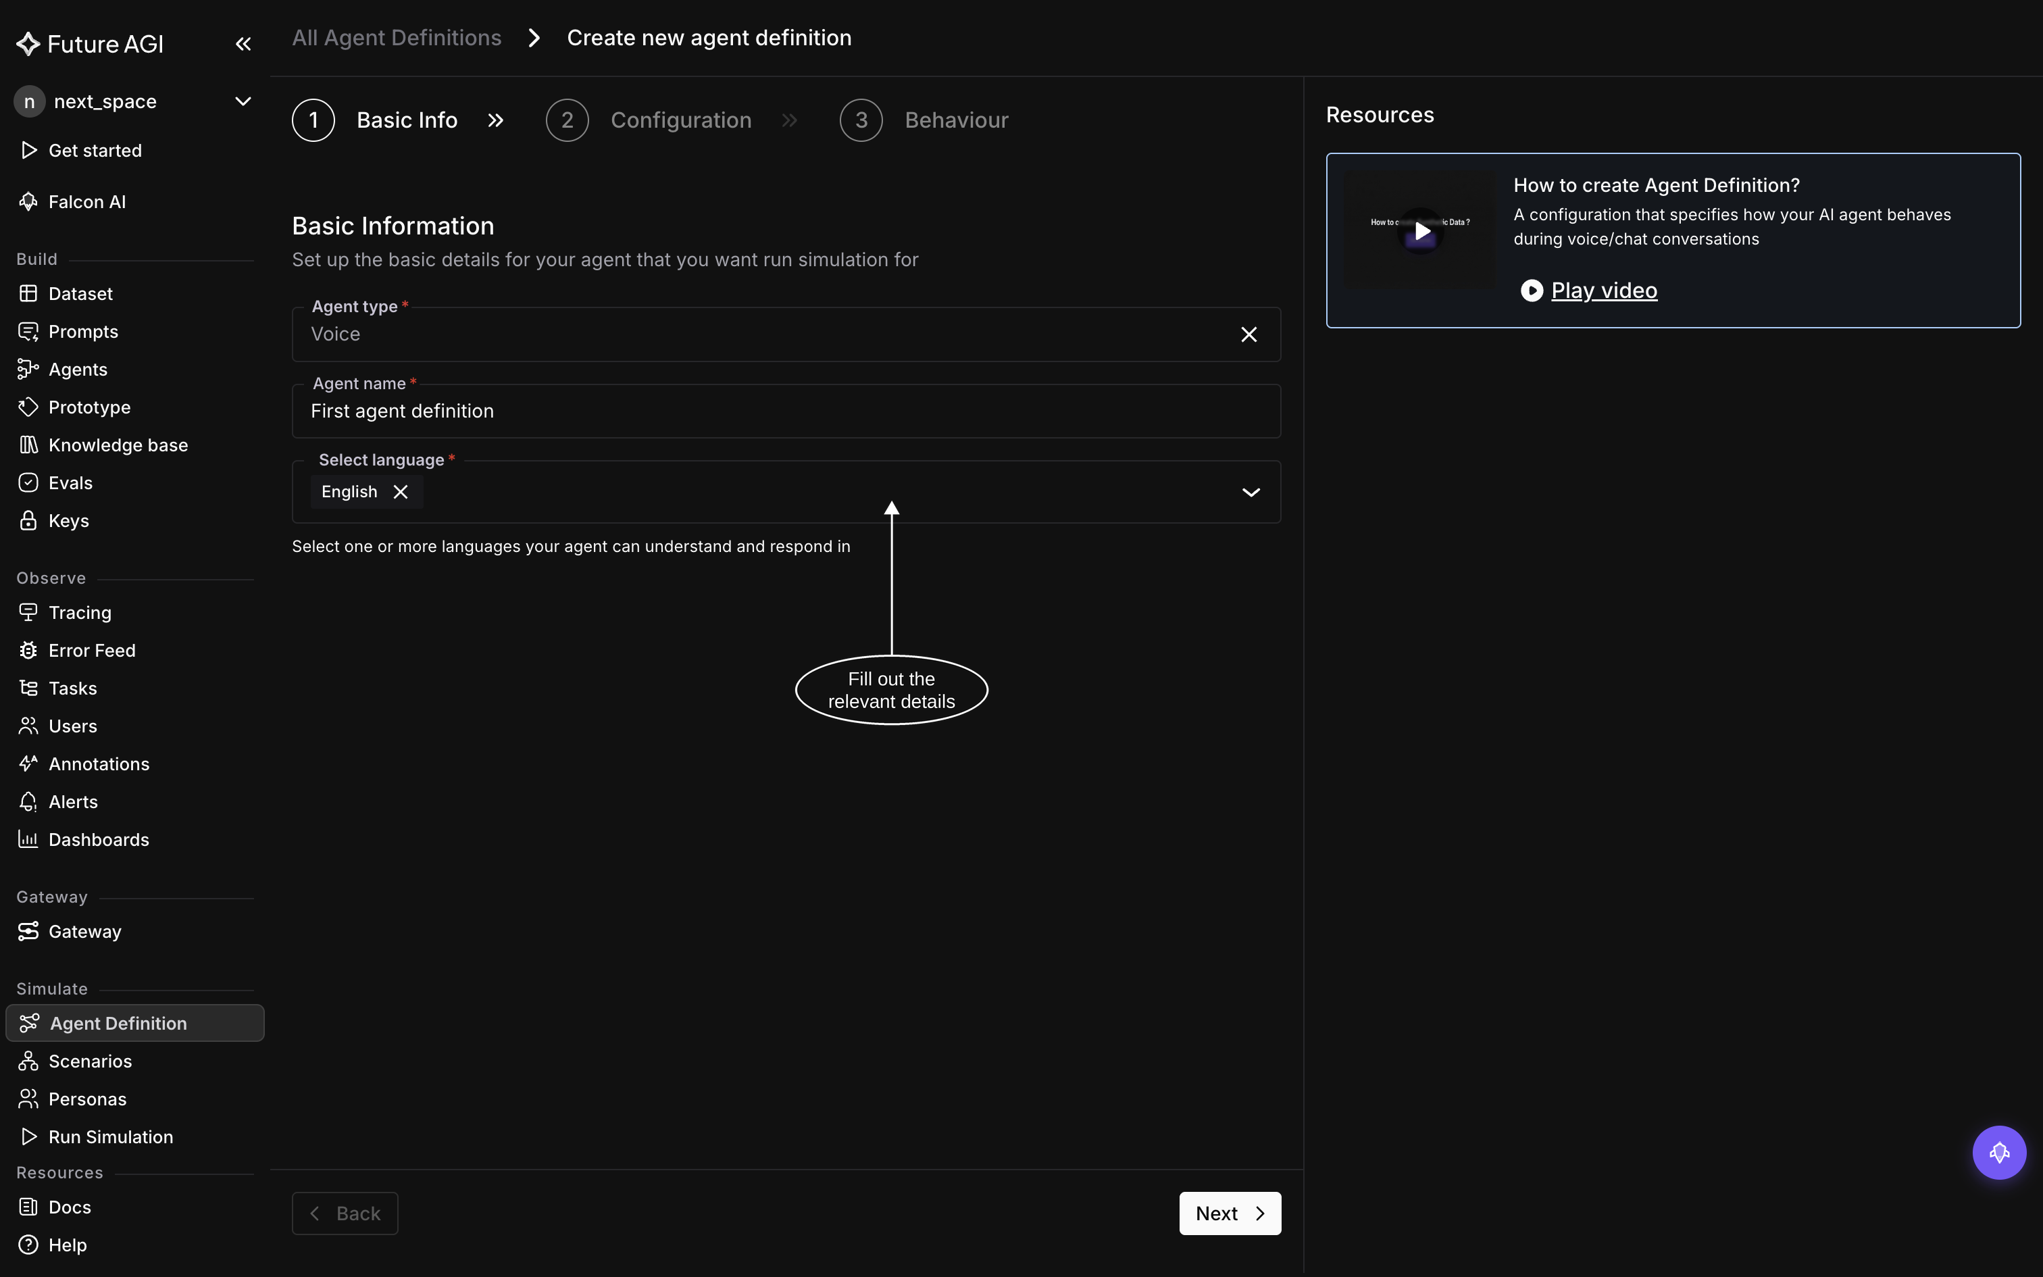Select Agent Definition in Simulate section

click(x=135, y=1023)
